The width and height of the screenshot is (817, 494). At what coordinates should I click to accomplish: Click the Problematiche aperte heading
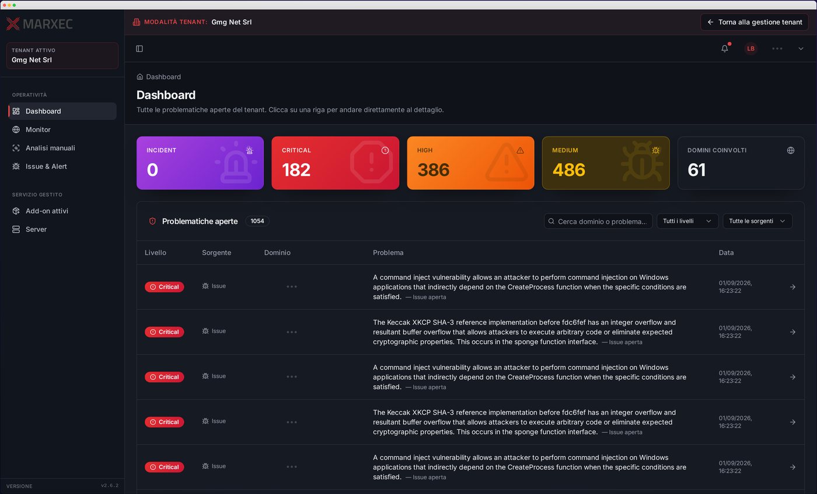(200, 221)
